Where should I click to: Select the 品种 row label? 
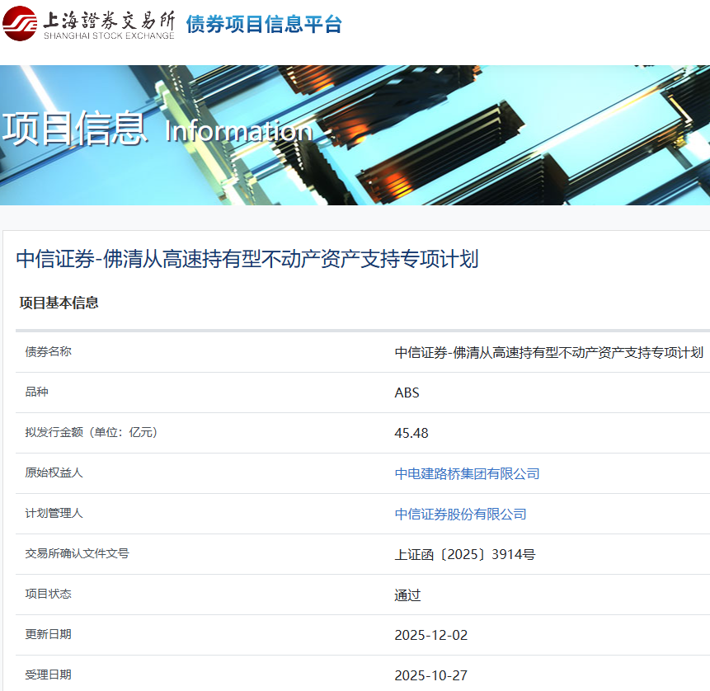[x=36, y=393]
